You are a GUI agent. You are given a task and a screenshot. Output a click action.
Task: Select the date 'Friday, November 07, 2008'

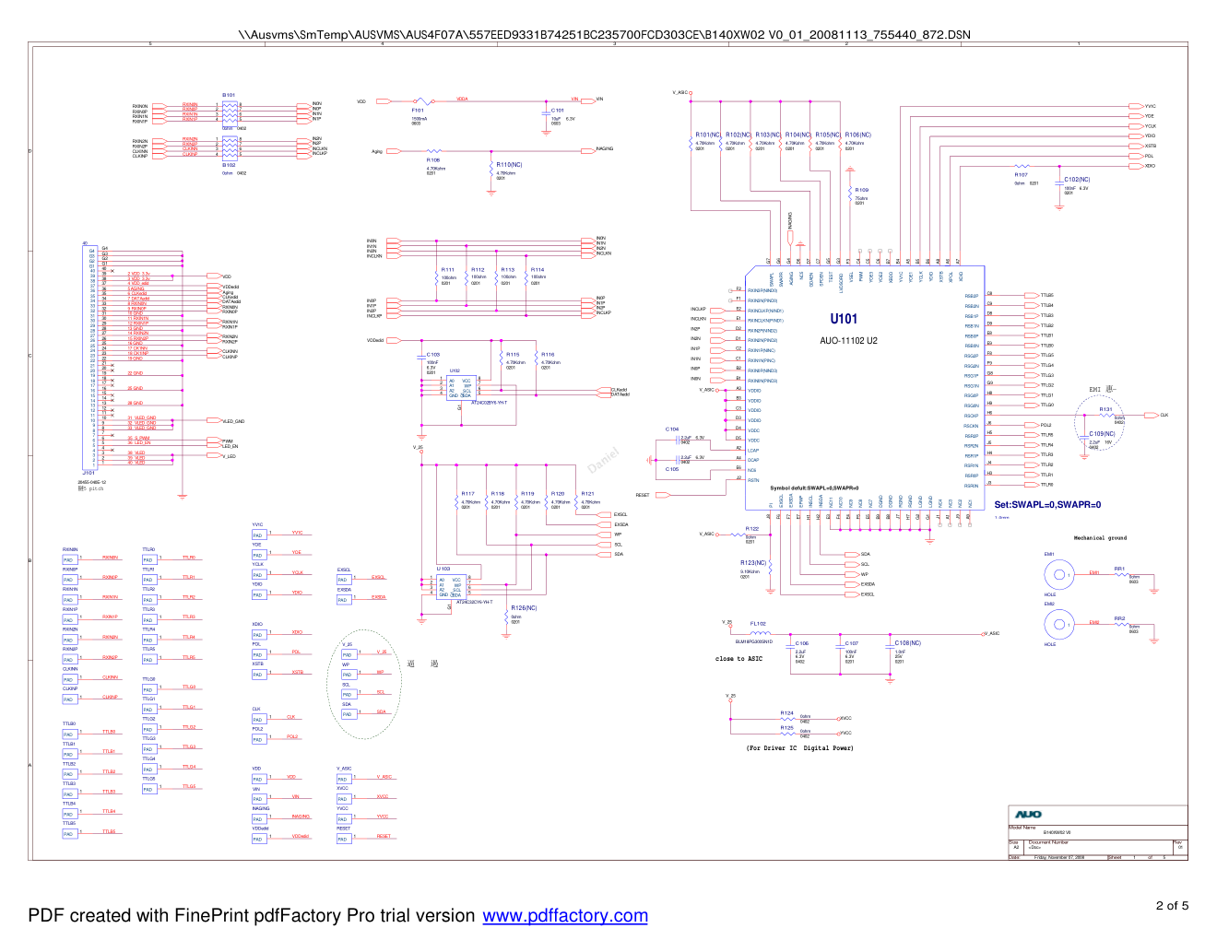(1059, 857)
